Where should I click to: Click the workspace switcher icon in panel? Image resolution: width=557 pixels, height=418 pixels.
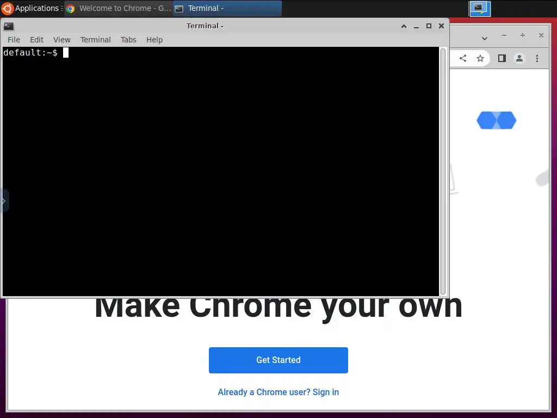coord(480,8)
